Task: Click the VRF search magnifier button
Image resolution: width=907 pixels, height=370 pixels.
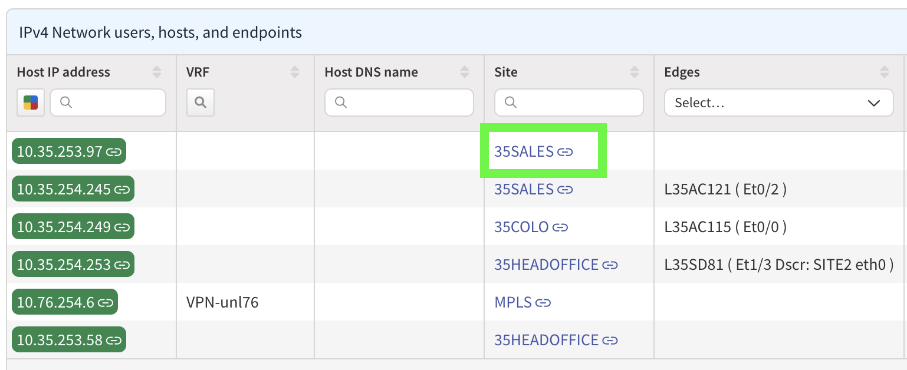Action: (201, 103)
